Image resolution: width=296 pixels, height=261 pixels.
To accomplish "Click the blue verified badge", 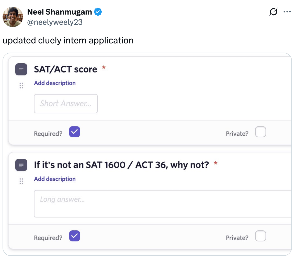I will click(x=98, y=12).
